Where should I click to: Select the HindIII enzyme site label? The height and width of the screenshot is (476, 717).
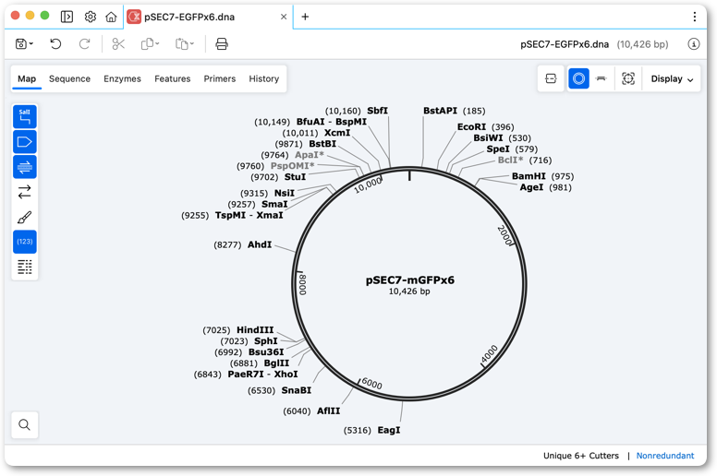[x=255, y=330]
